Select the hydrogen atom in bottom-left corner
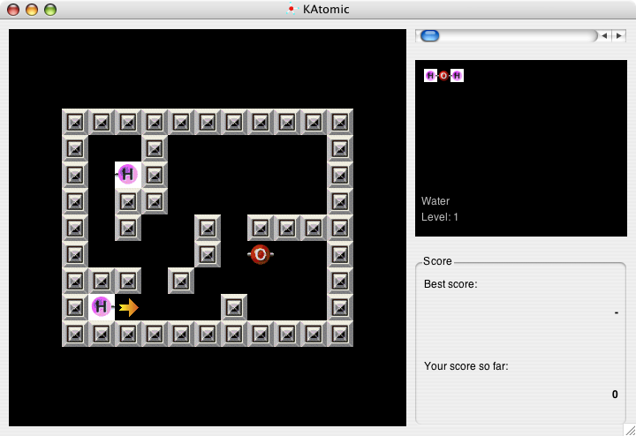Screen dimensions: 636x436 102,307
